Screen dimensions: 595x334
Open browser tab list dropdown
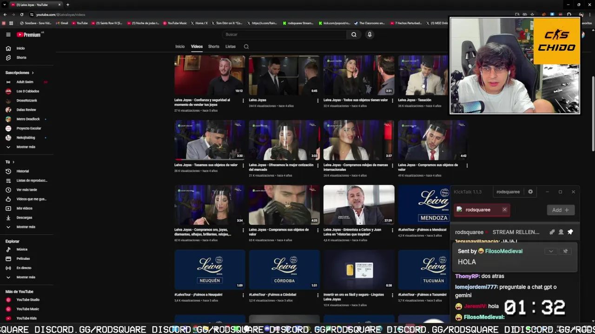pos(5,5)
